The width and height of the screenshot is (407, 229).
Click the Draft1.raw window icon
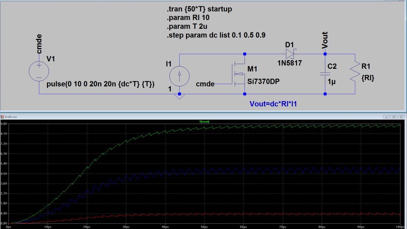click(3, 117)
